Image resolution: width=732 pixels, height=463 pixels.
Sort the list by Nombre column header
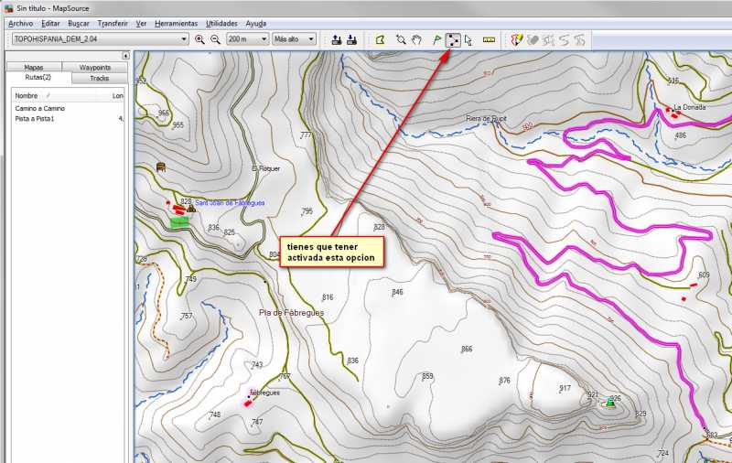click(x=27, y=95)
